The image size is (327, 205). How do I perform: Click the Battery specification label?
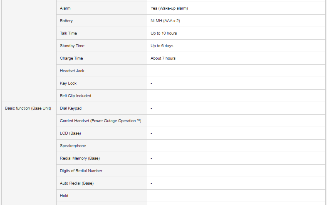[x=66, y=21]
